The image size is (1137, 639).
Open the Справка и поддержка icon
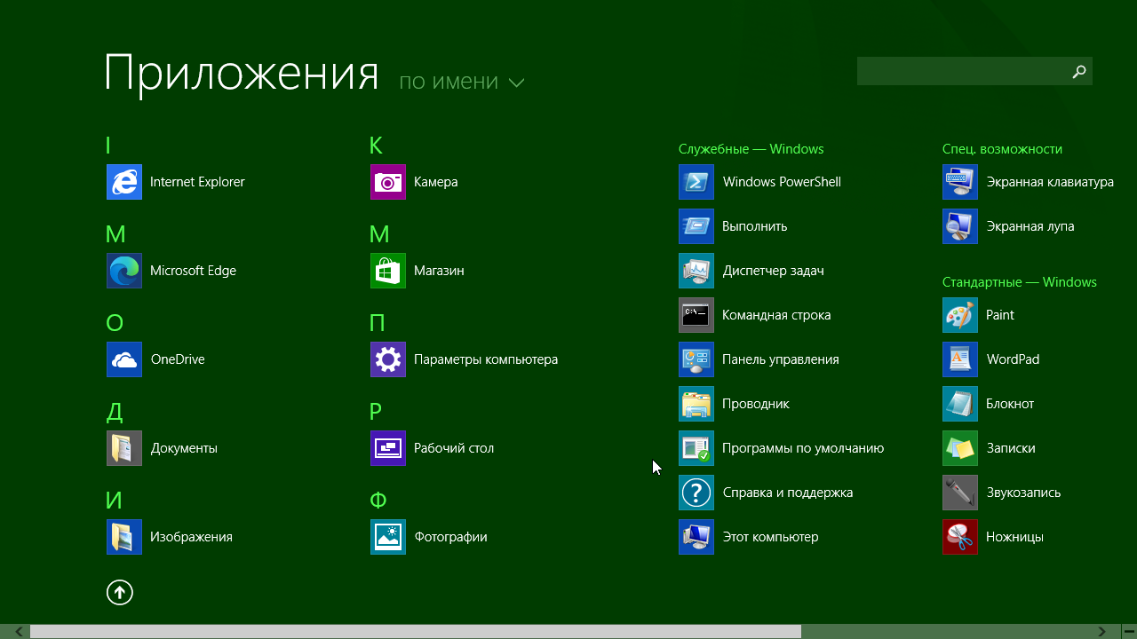tap(696, 493)
